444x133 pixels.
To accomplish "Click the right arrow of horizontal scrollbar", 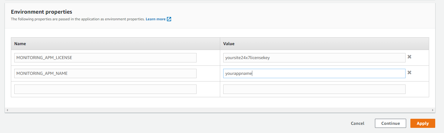I will coord(433,110).
